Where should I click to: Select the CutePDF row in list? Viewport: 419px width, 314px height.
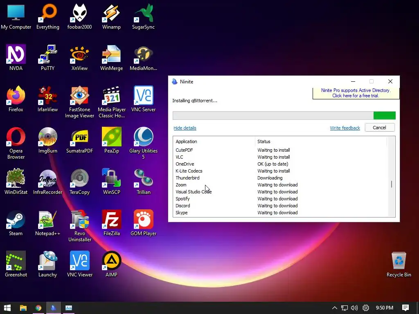coord(280,150)
